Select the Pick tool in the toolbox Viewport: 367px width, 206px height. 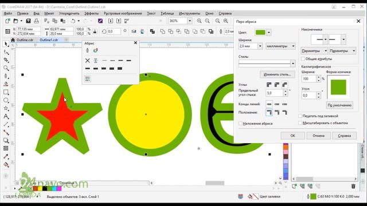tap(6, 44)
